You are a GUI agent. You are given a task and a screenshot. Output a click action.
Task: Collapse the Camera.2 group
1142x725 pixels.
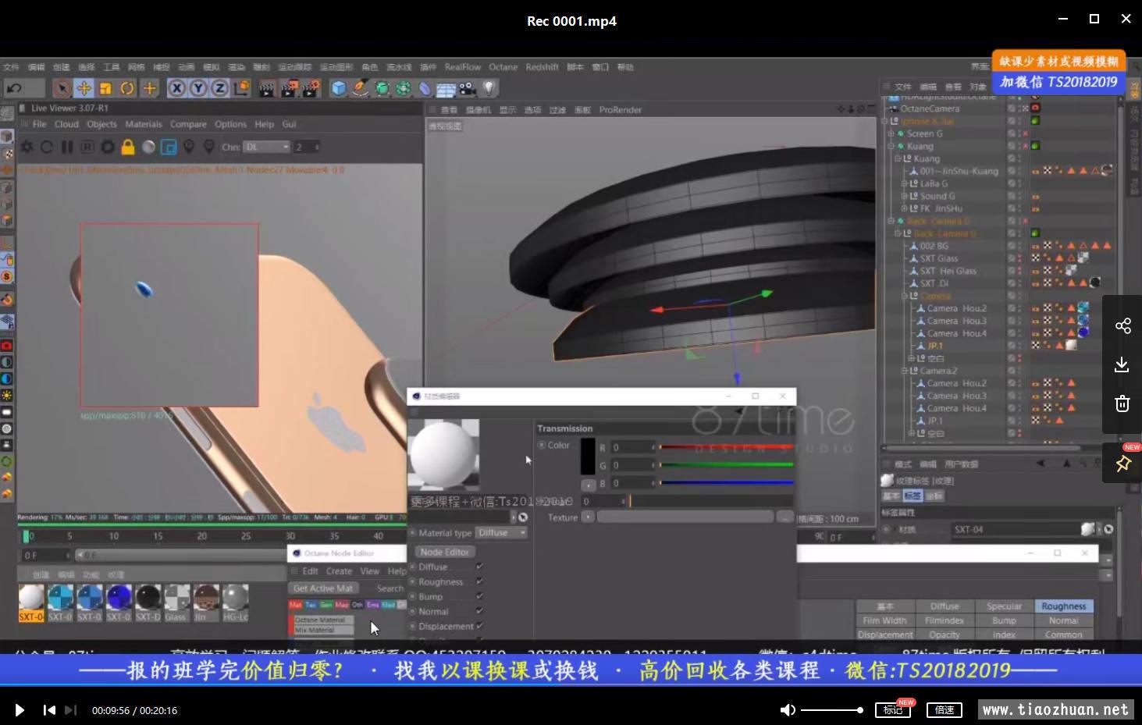click(904, 371)
